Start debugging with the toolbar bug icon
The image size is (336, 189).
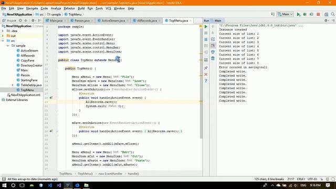pyautogui.click(x=304, y=14)
